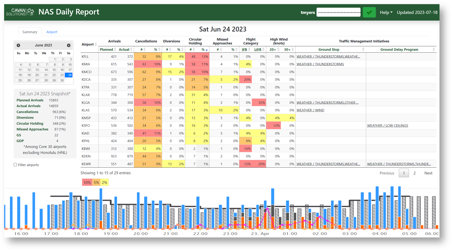The height and width of the screenshot is (251, 453).
Task: Sort by Planned arrivals column arrows
Action: 115,50
